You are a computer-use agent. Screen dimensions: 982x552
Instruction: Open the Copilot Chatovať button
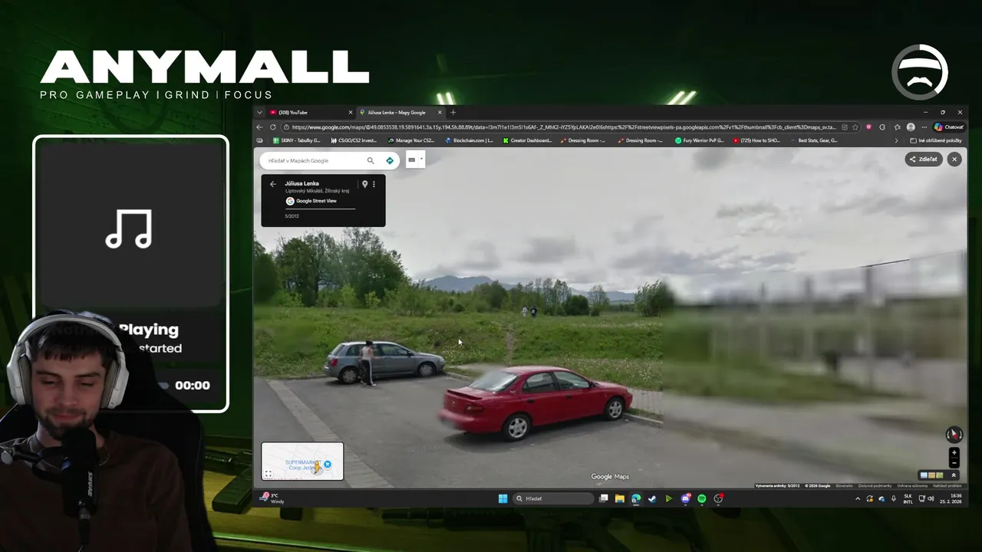tap(949, 127)
